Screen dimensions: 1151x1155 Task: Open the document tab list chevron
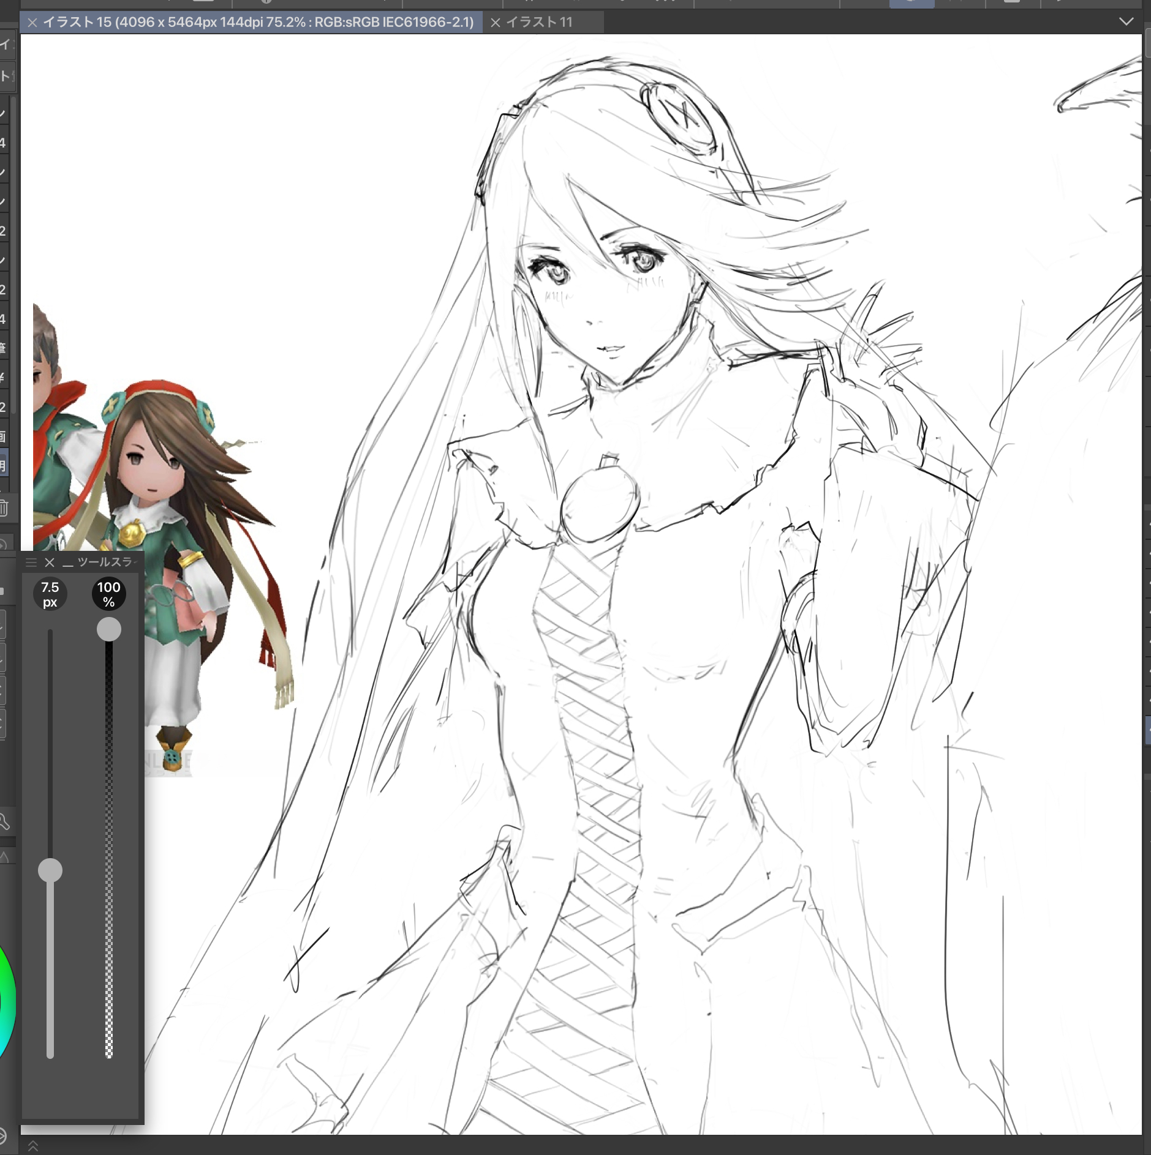tap(1126, 21)
